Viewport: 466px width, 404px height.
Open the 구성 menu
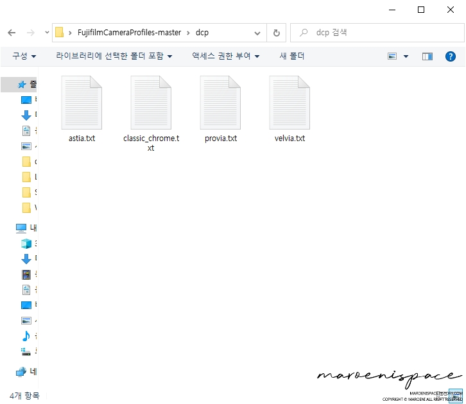pos(24,56)
